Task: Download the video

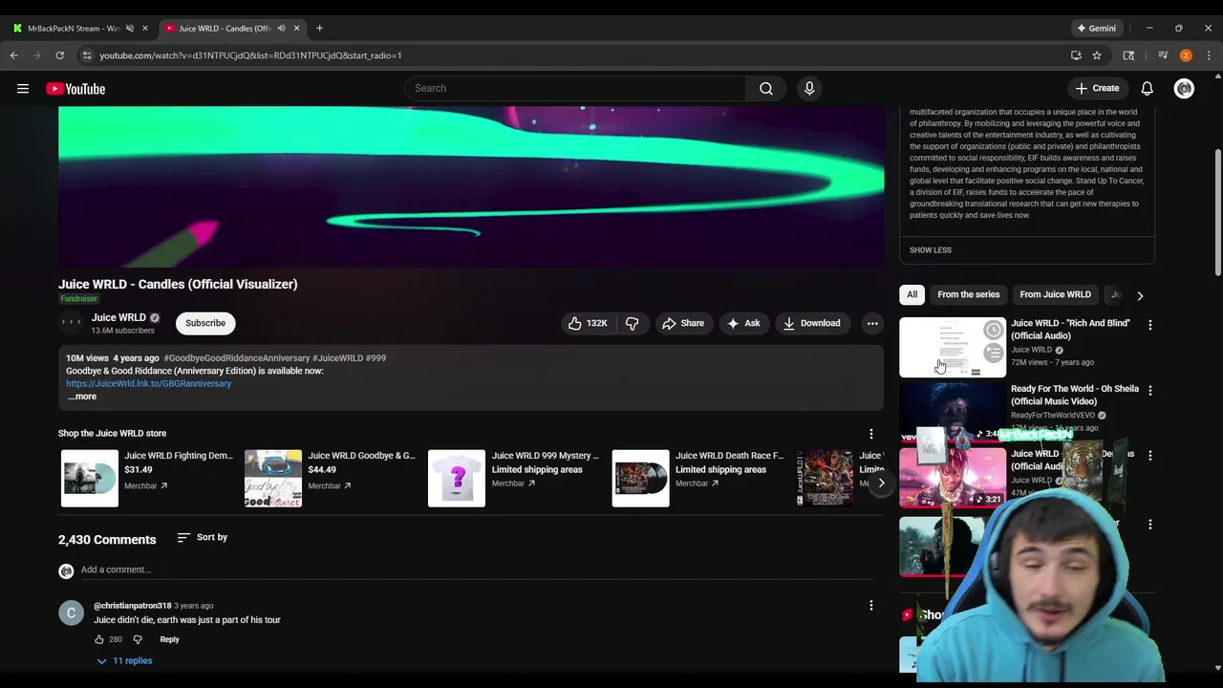Action: (811, 323)
